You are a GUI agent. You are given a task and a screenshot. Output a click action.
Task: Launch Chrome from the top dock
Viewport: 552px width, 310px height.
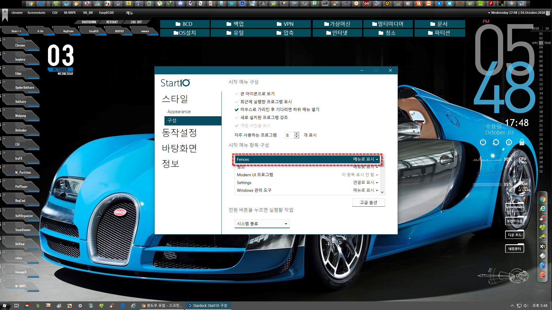pyautogui.click(x=30, y=3)
